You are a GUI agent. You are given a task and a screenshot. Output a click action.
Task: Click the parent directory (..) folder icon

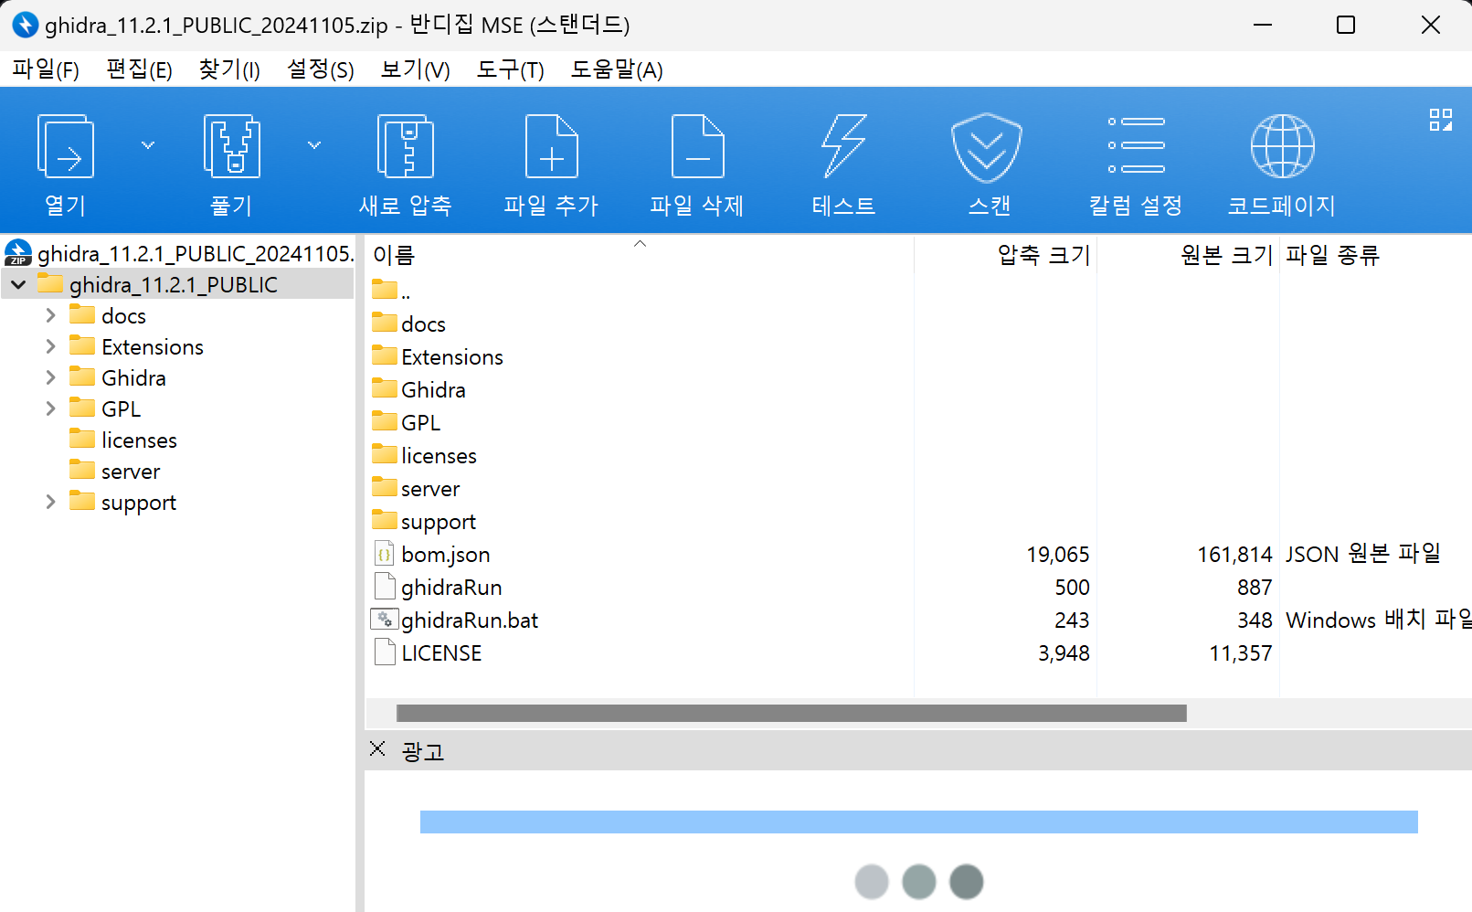(385, 290)
